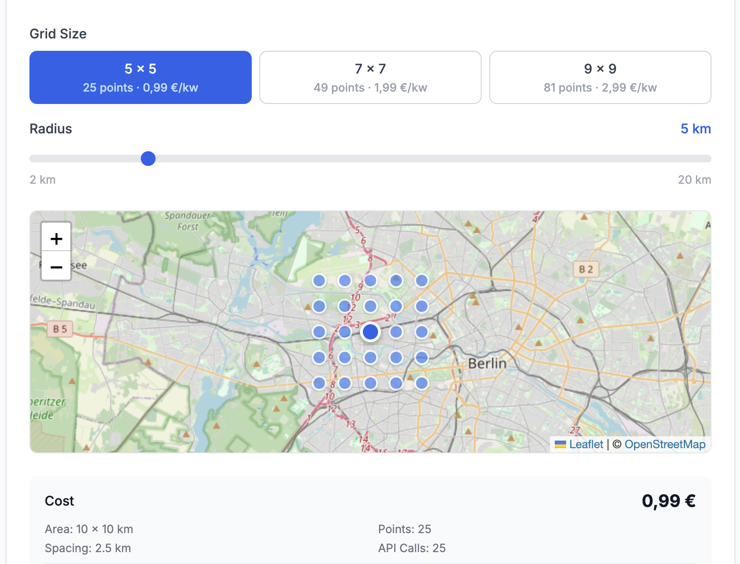Click the Radius heading label
This screenshot has width=740, height=564.
coord(51,129)
